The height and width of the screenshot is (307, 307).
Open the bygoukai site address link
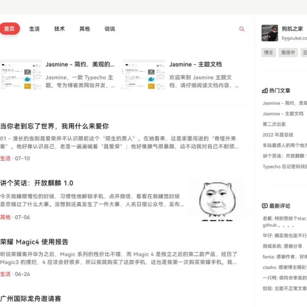click(x=294, y=38)
